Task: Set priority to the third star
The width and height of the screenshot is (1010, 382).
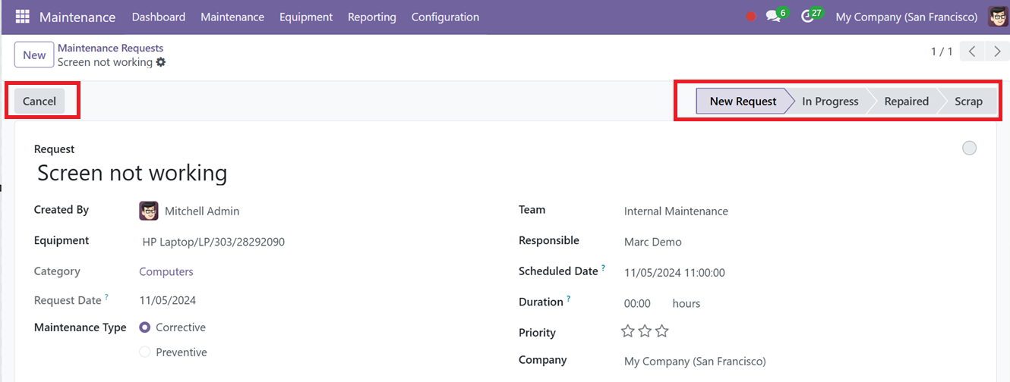Action: 662,331
